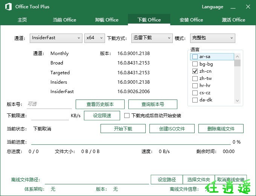Screen dimensions: 256x196
Task: Click the 查看历史版本 button
Action: pyautogui.click(x=100, y=104)
